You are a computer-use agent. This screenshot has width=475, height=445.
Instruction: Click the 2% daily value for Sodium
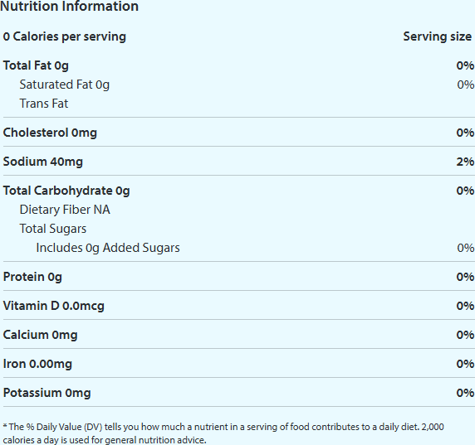[x=465, y=162]
